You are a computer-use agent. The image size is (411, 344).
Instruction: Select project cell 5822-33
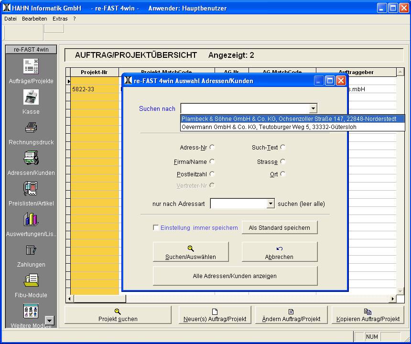click(x=94, y=89)
